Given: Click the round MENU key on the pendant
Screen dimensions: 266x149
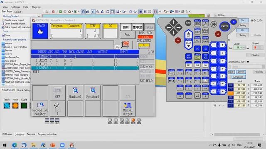Looking at the screenshot, I should click(188, 23).
